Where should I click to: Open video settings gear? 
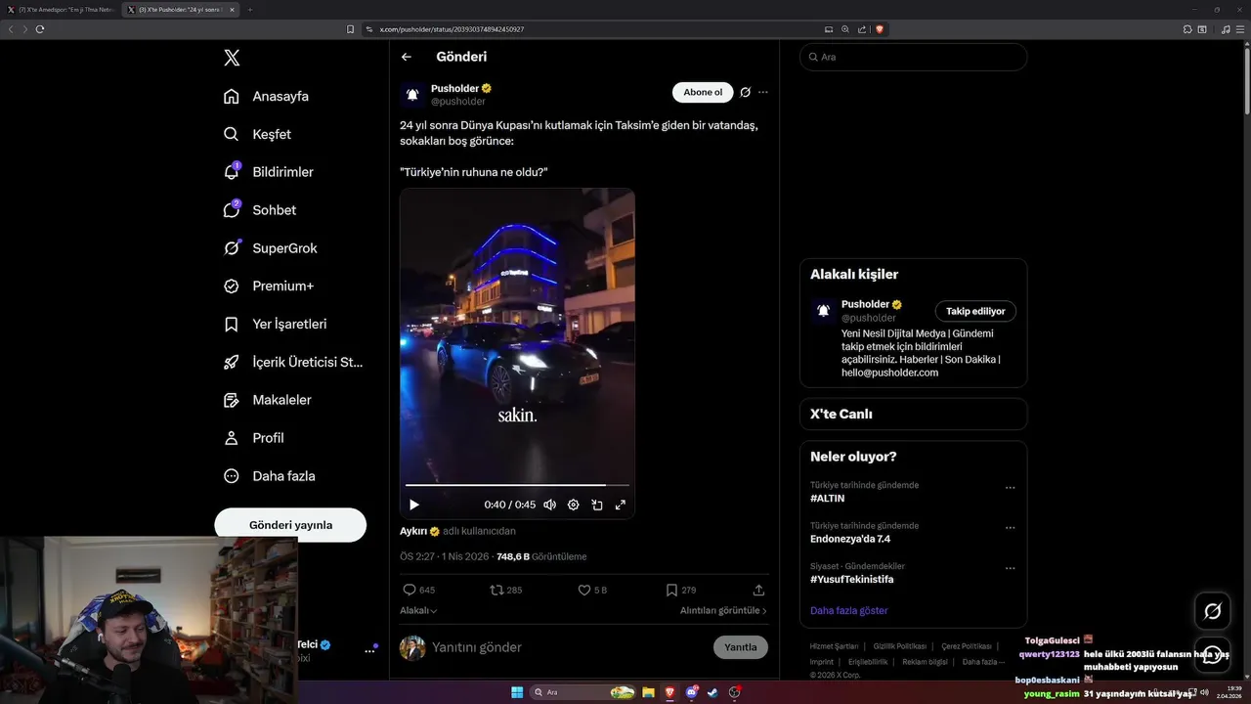(573, 505)
